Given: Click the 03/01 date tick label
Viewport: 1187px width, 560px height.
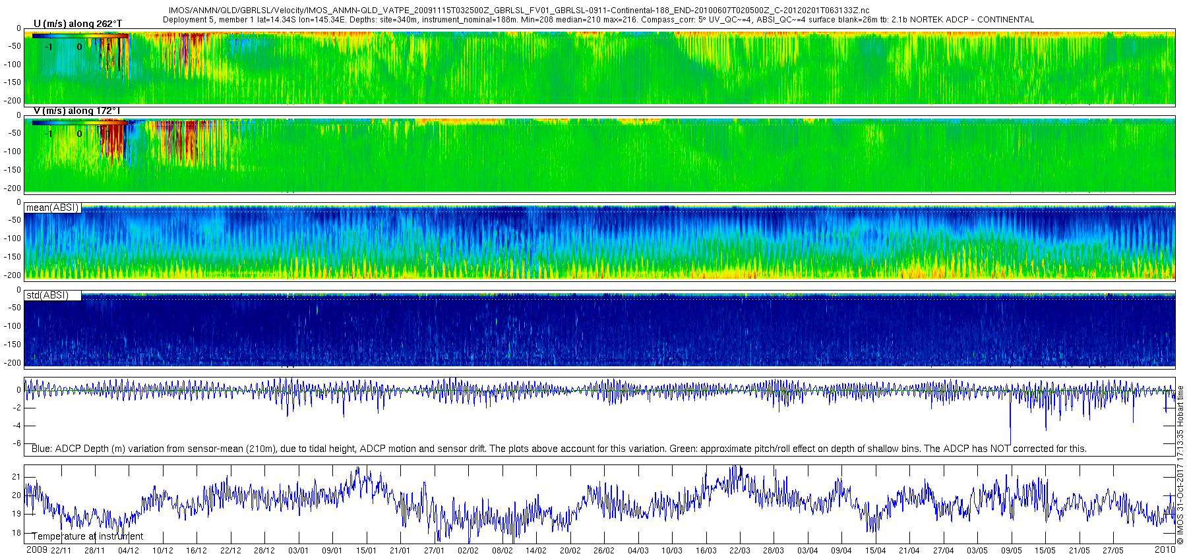Looking at the screenshot, I should [298, 551].
